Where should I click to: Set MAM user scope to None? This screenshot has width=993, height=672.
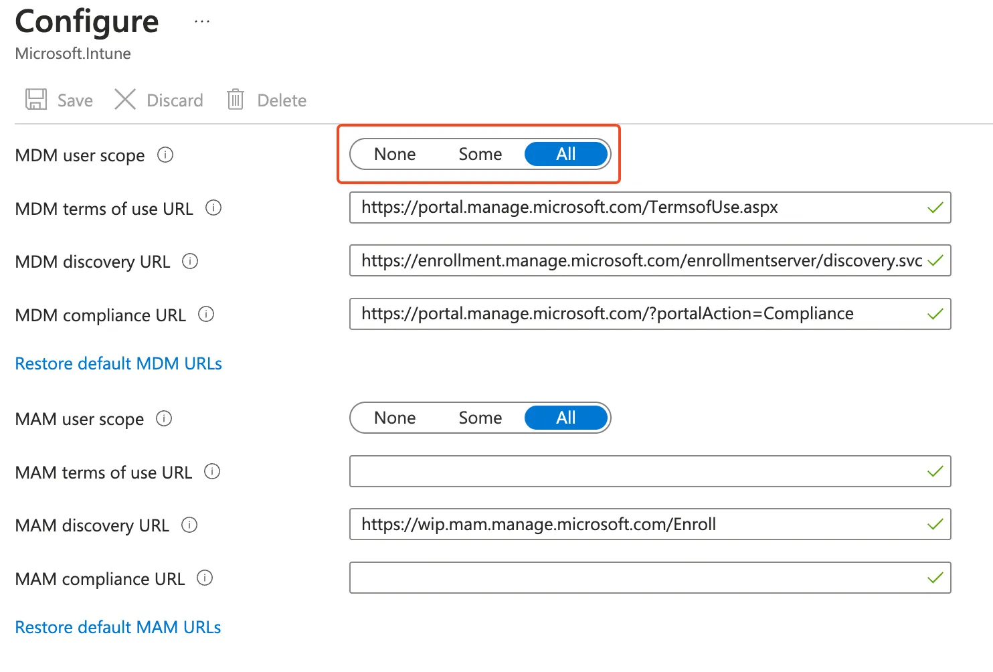coord(395,418)
